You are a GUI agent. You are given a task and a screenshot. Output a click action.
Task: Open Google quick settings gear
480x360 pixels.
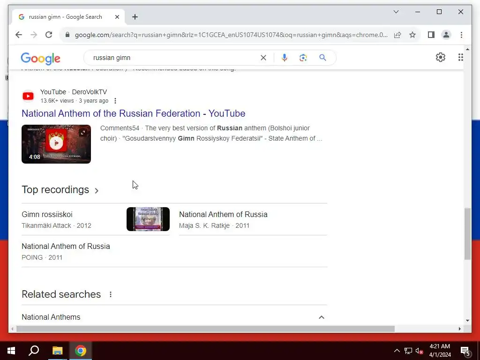440,57
